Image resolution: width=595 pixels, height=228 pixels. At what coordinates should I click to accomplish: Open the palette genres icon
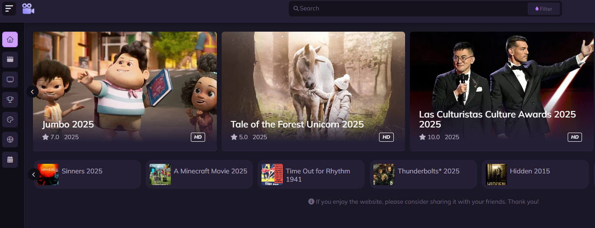tap(10, 120)
